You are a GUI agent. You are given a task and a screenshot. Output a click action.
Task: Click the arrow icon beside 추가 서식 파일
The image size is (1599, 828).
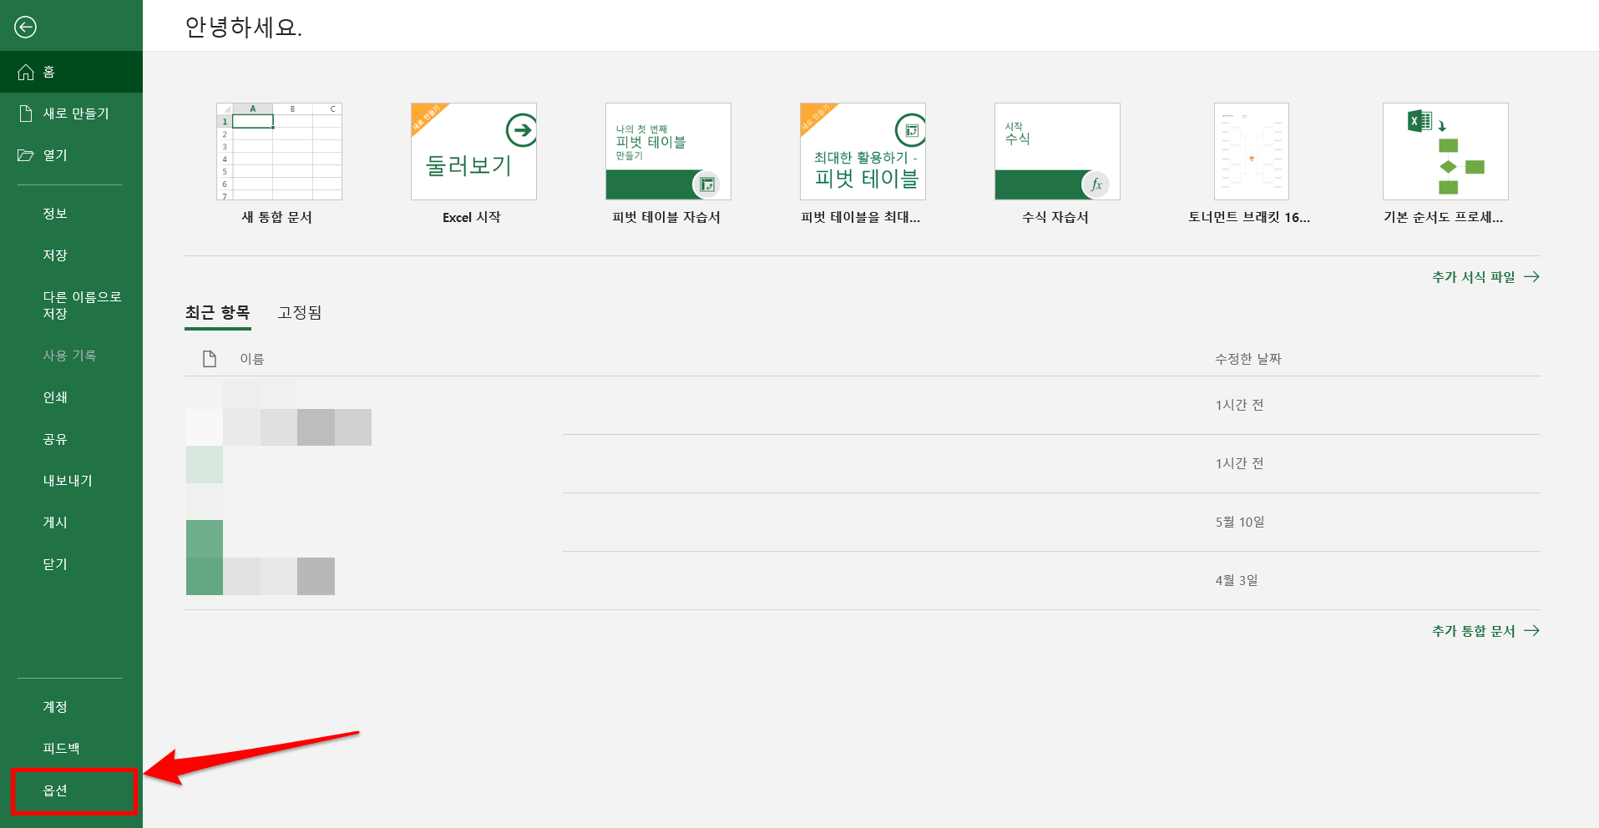pos(1531,277)
